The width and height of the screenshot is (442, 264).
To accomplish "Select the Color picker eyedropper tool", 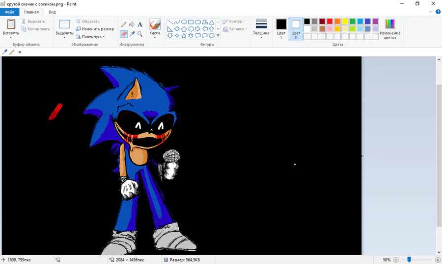I will click(132, 34).
